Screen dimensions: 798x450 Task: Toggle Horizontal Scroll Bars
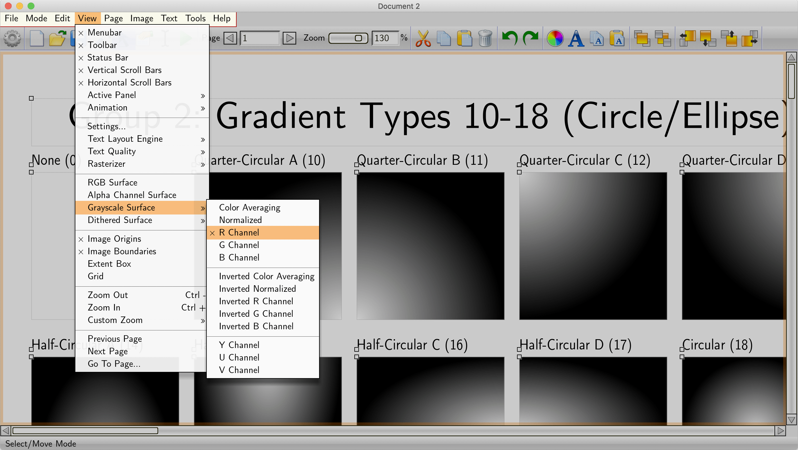pos(142,83)
